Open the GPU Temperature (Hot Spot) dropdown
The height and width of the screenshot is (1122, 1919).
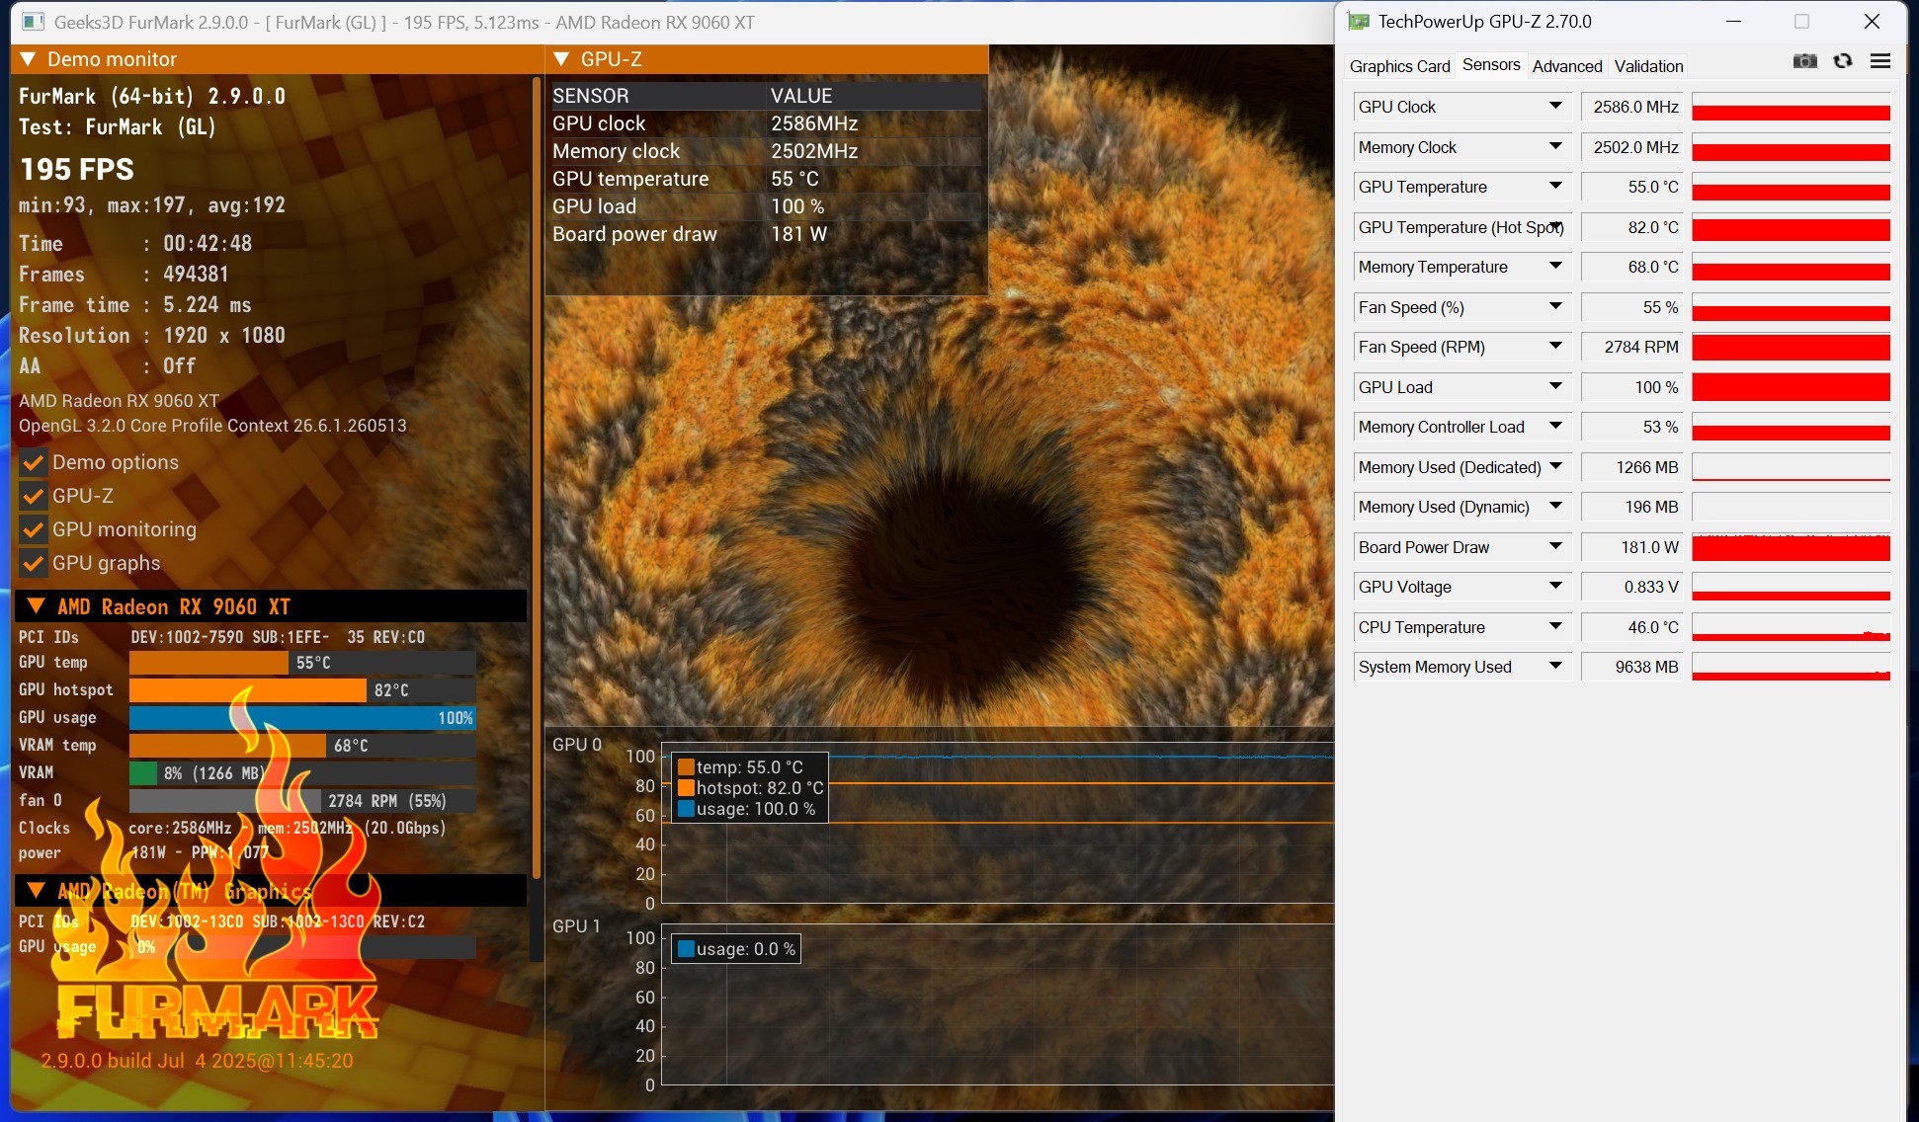1555,227
